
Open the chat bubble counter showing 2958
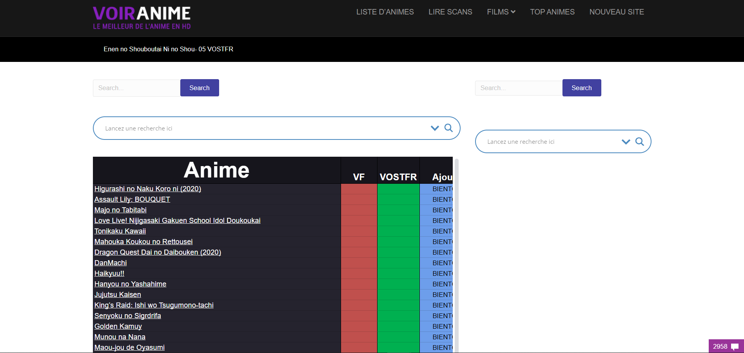click(x=726, y=346)
